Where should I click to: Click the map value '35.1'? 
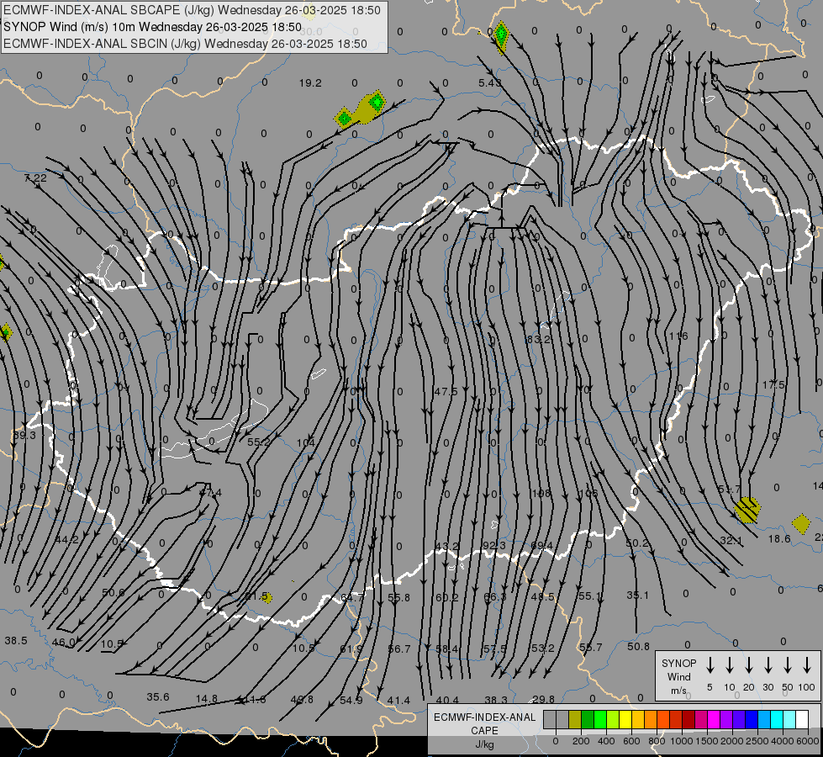tap(638, 596)
